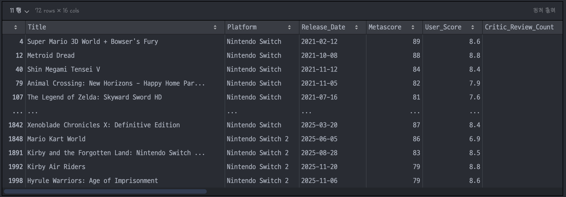
Task: Click release date 2025-08-28
Action: coord(319,153)
